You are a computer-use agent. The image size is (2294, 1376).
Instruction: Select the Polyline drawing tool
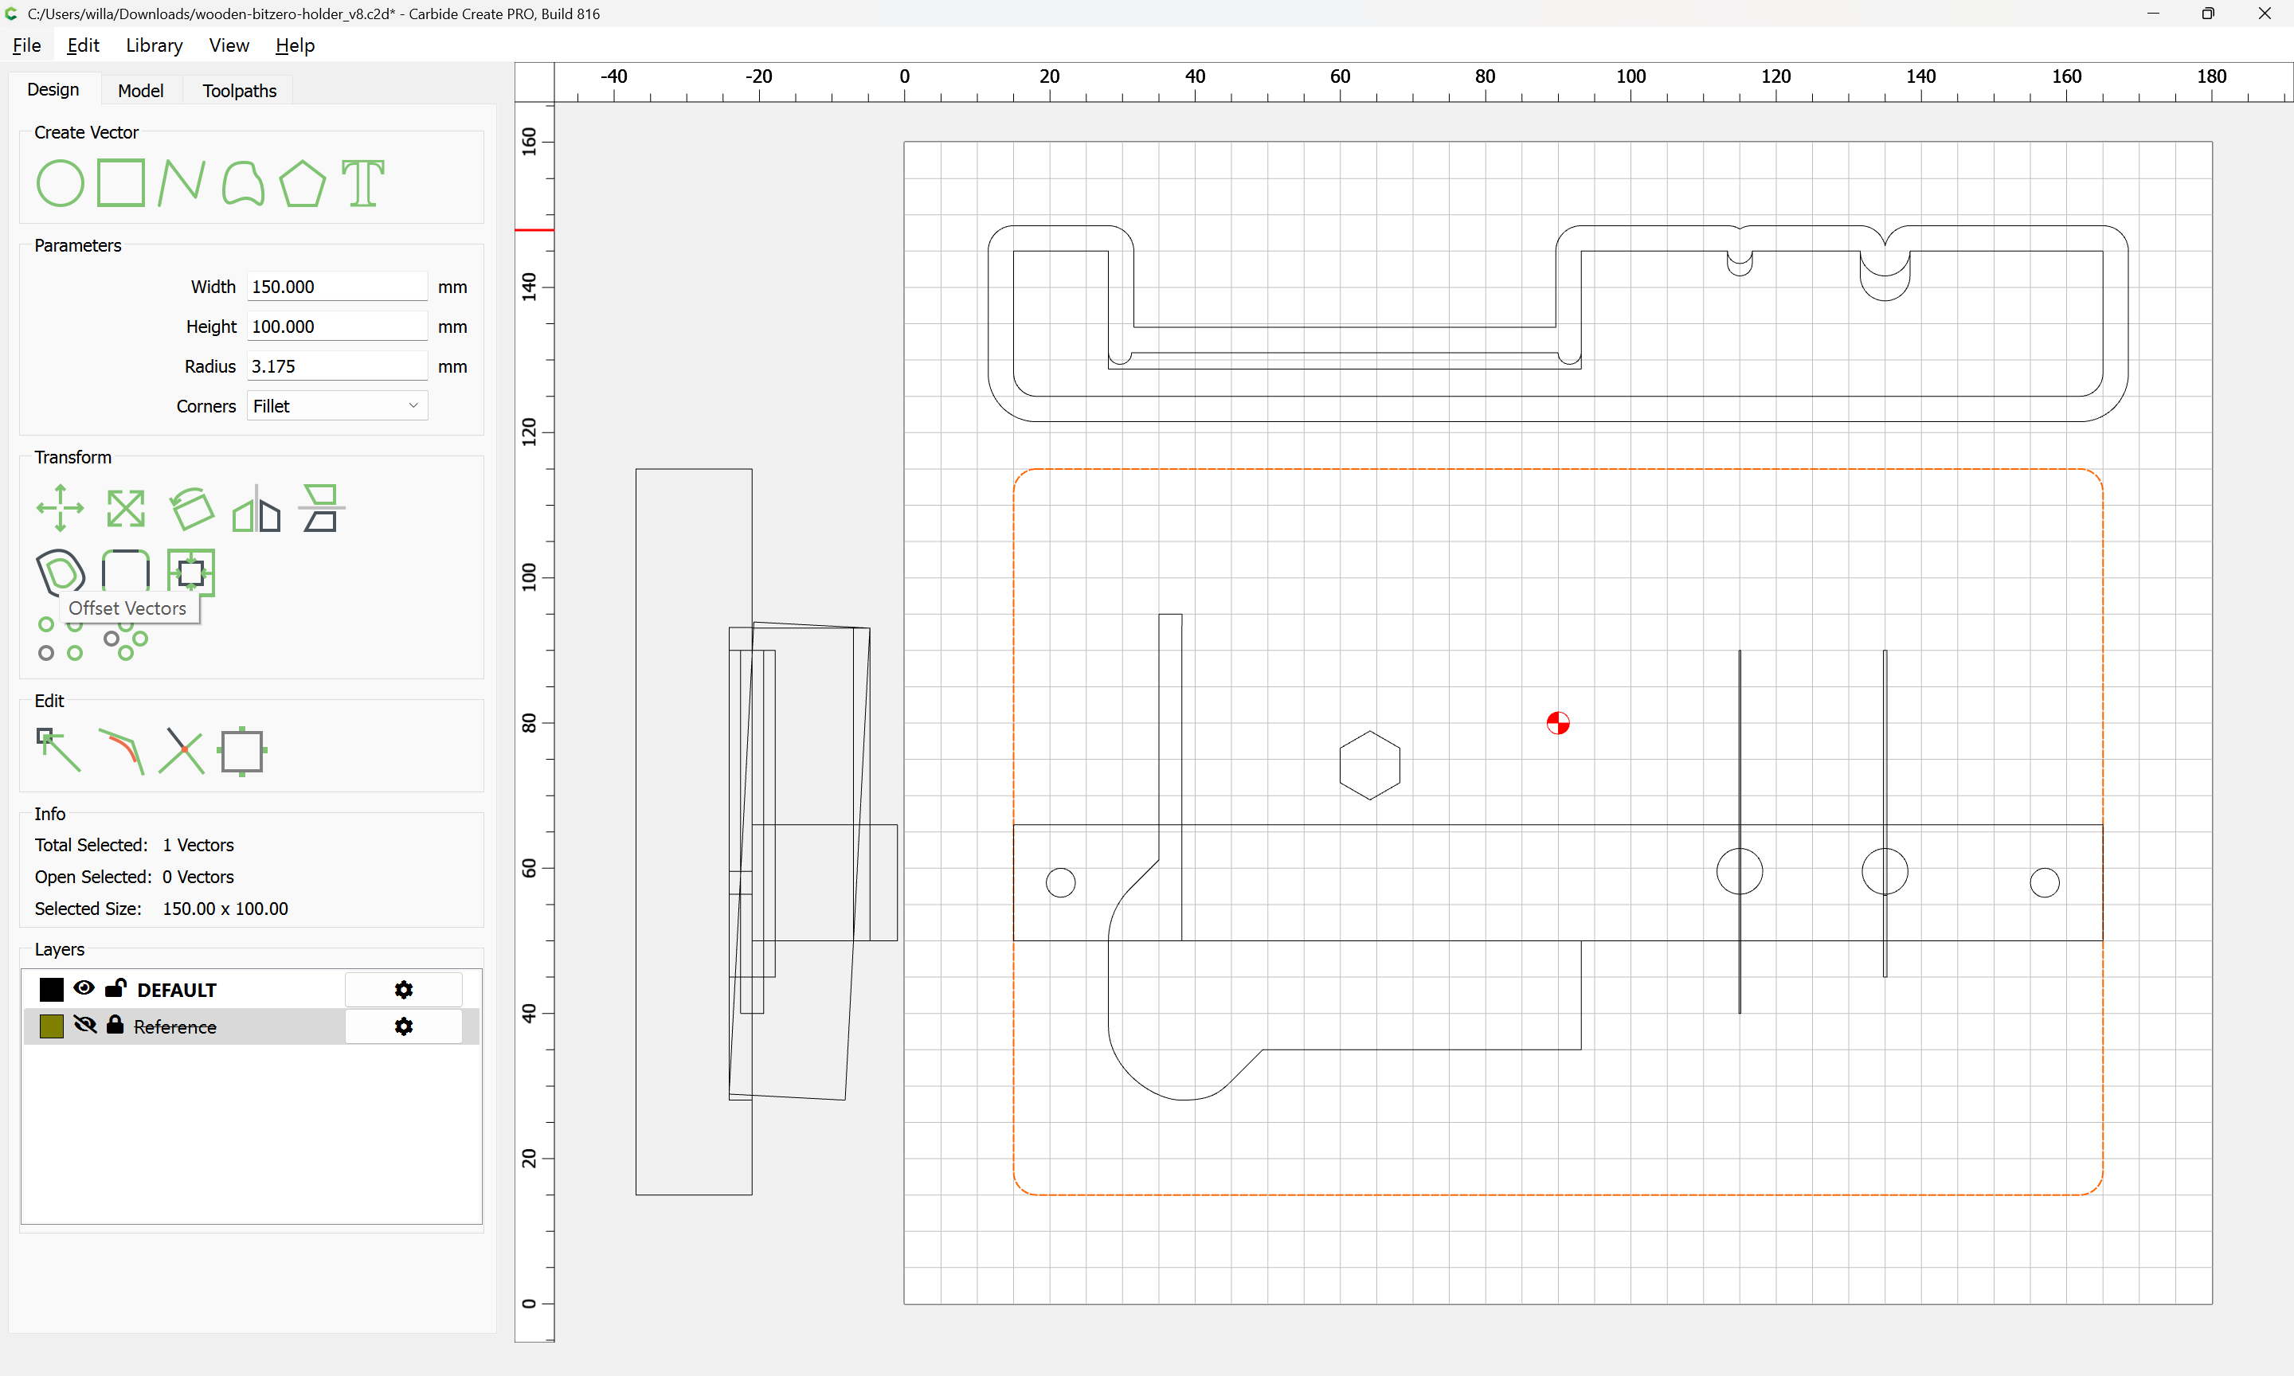[181, 182]
